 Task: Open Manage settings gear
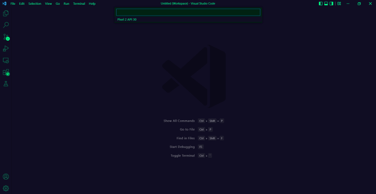[x=6, y=188]
